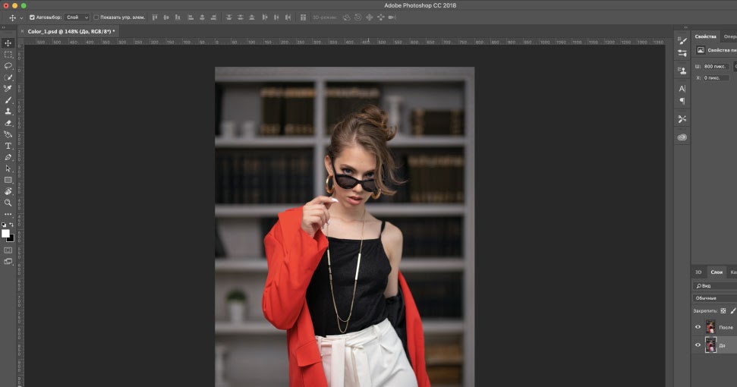Open the Слой auto-select dropdown
The width and height of the screenshot is (737, 387).
click(x=77, y=17)
